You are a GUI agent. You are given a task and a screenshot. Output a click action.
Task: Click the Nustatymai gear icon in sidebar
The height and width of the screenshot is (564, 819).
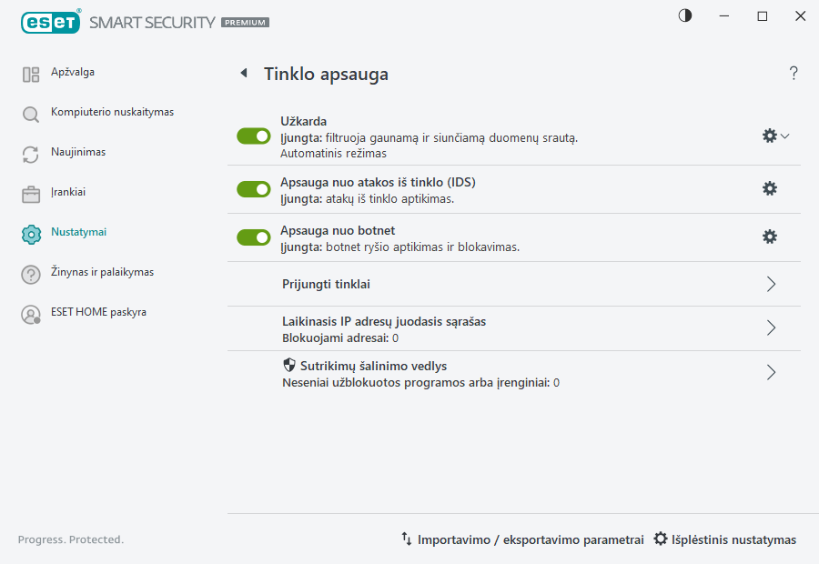click(x=31, y=232)
